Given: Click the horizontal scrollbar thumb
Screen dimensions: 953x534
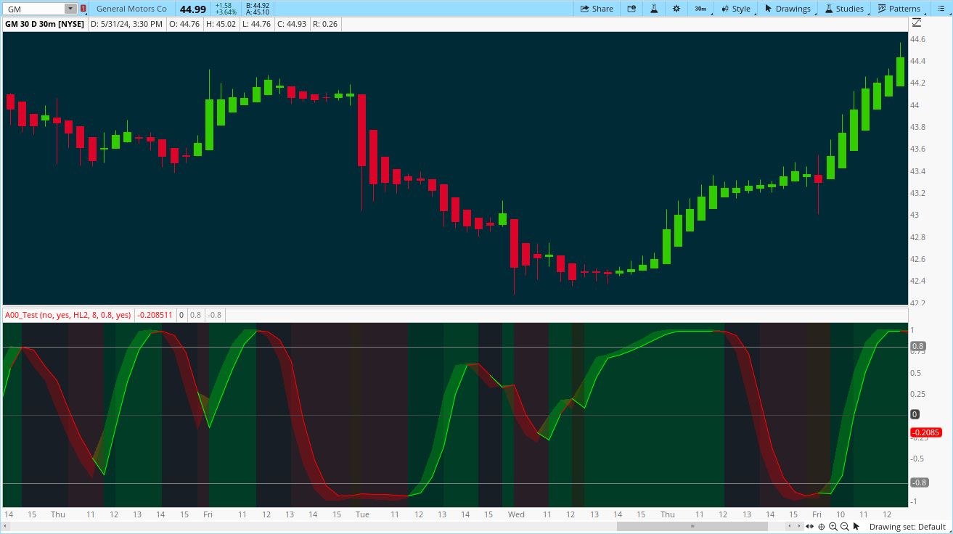Looking at the screenshot, I should click(692, 526).
